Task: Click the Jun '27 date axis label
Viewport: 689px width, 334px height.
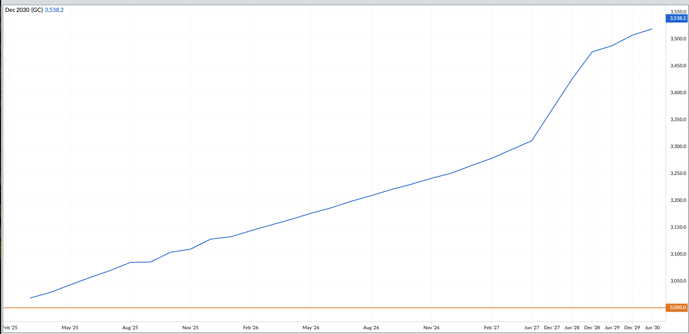Action: (x=531, y=328)
